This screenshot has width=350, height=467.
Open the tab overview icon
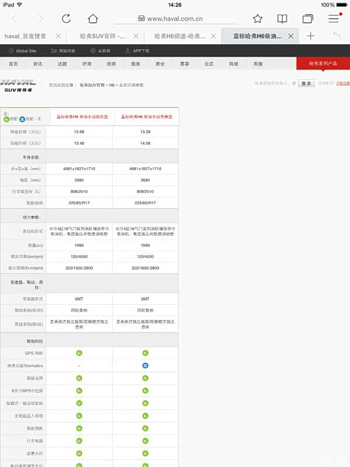click(x=307, y=19)
